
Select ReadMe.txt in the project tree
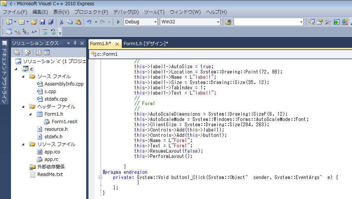[x=50, y=174]
